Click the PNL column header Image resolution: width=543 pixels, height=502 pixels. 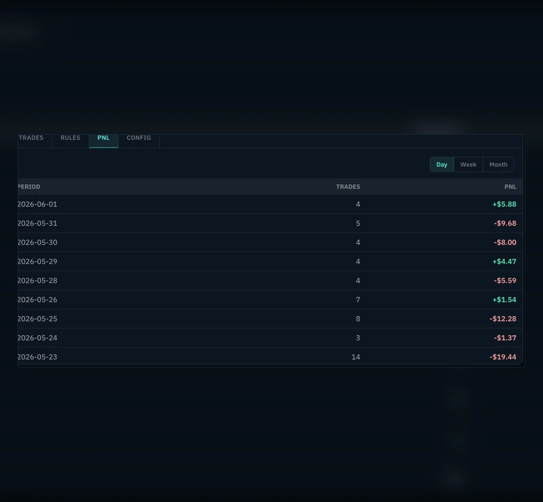[510, 187]
